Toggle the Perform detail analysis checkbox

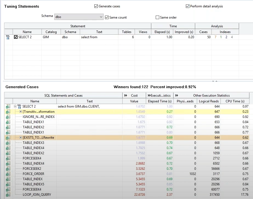pos(187,6)
